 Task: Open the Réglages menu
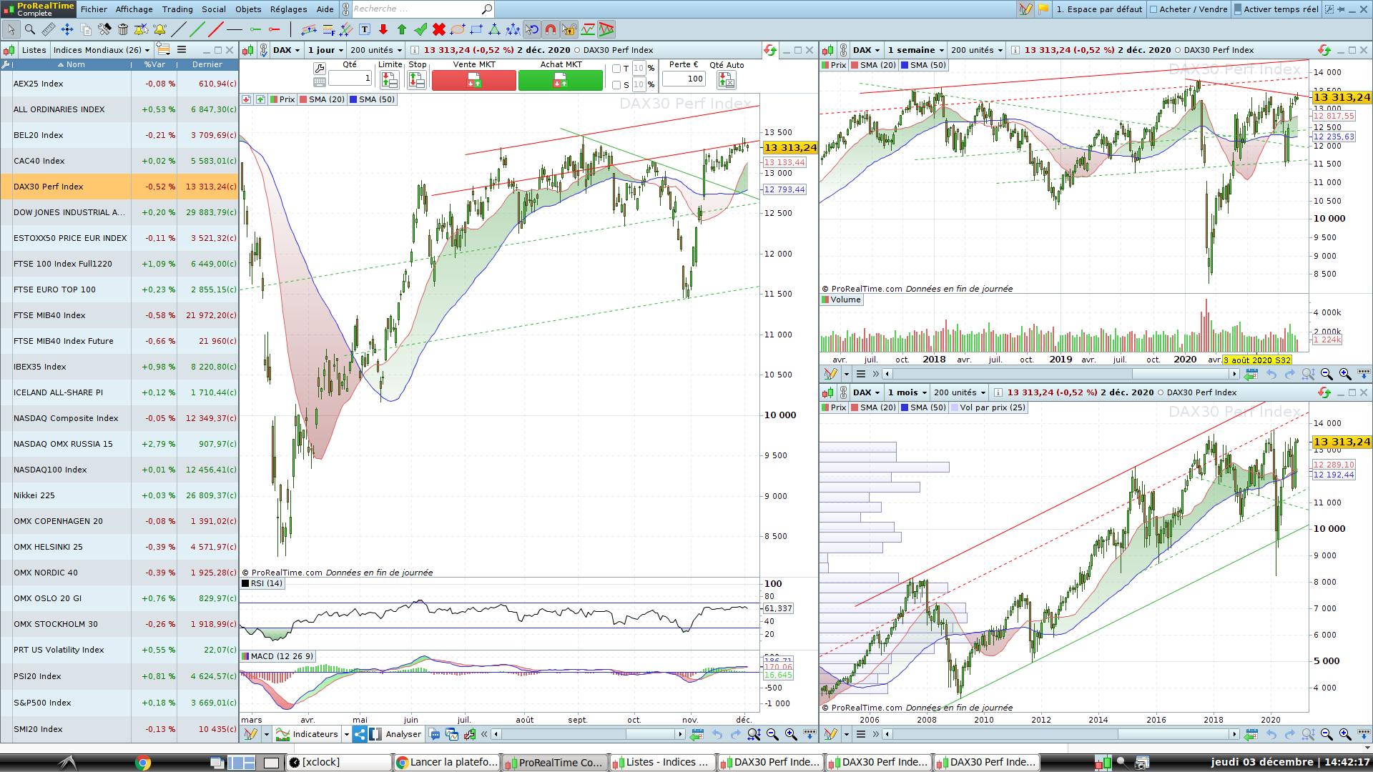[x=288, y=9]
